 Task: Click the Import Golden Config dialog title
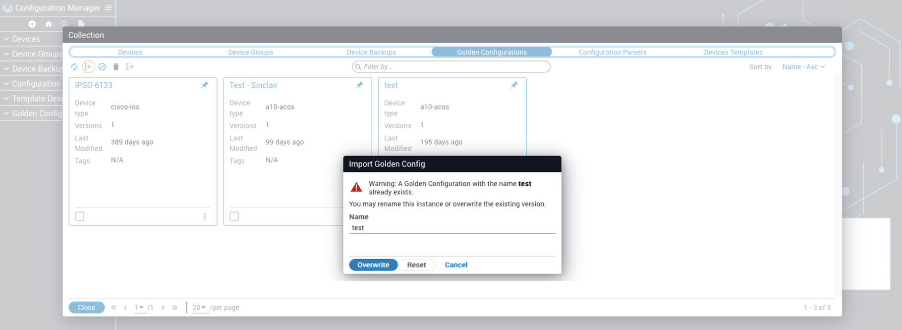387,164
